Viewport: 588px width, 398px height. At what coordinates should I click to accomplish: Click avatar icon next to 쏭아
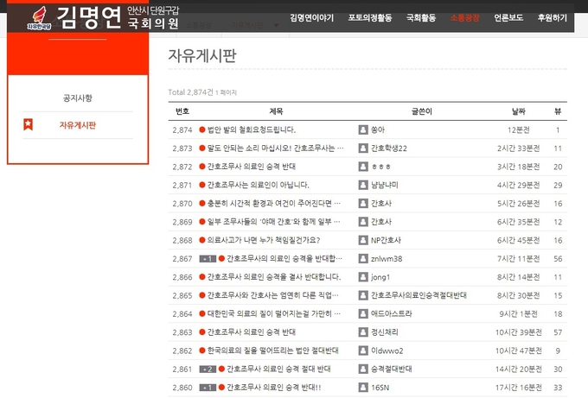[x=363, y=130]
